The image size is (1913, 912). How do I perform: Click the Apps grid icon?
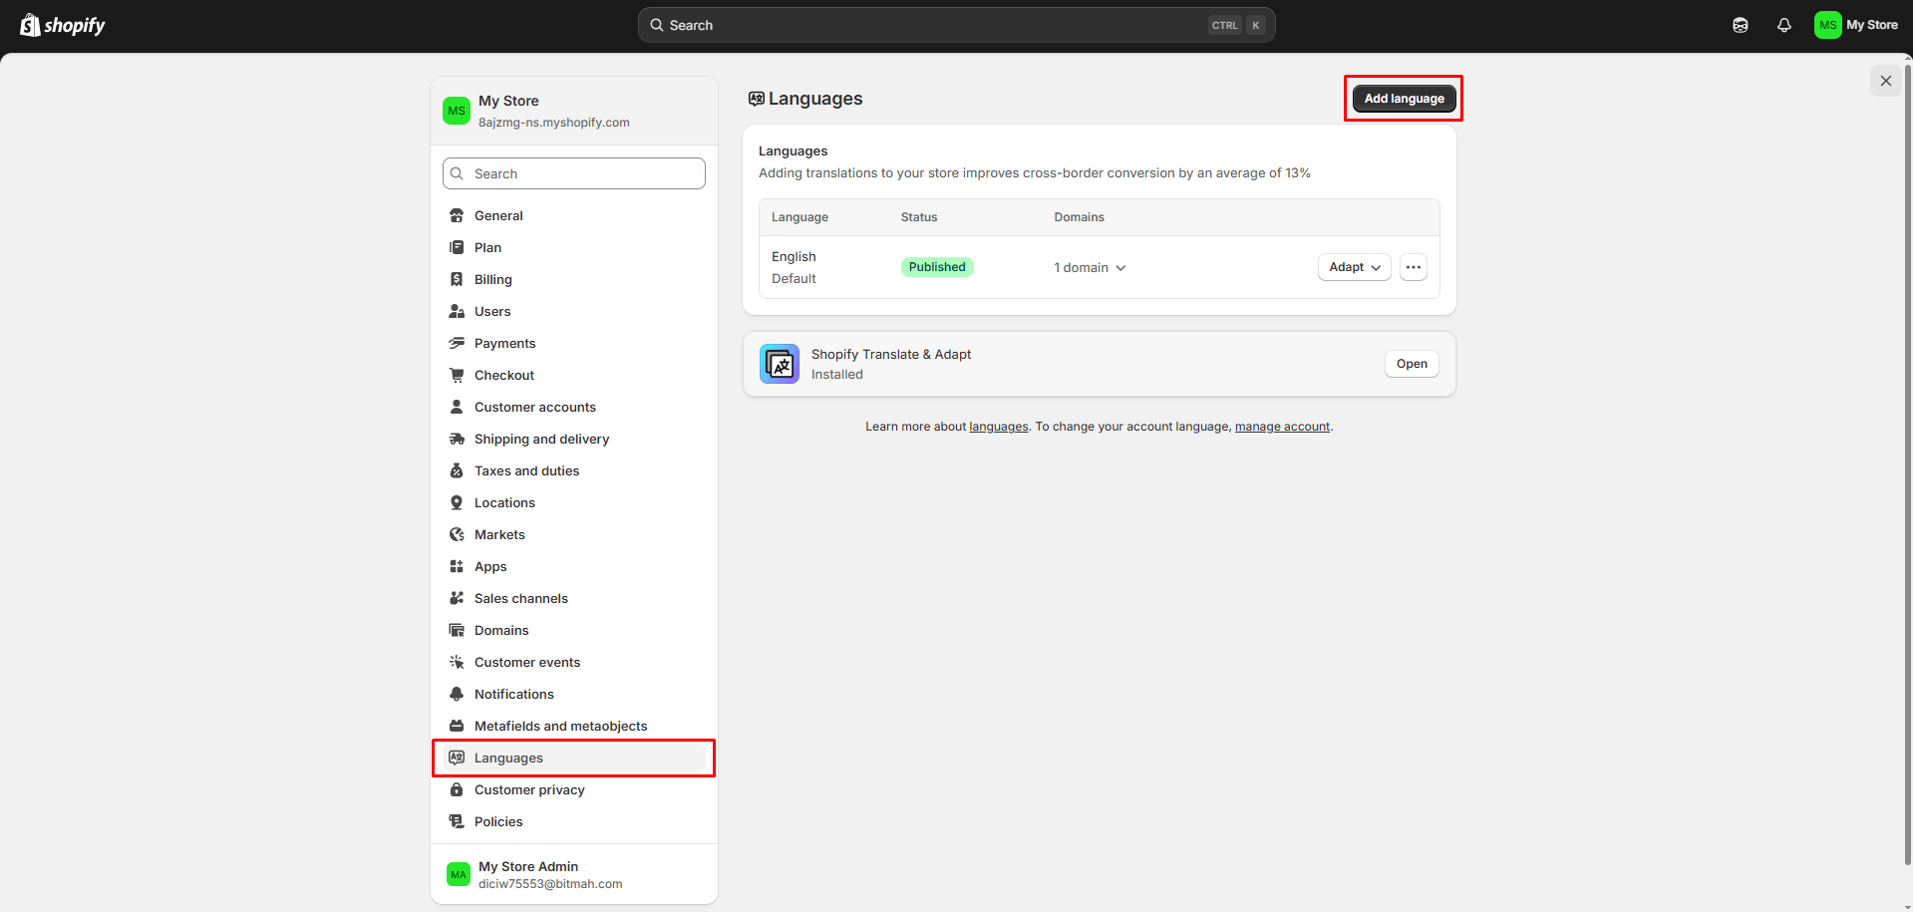click(x=457, y=566)
